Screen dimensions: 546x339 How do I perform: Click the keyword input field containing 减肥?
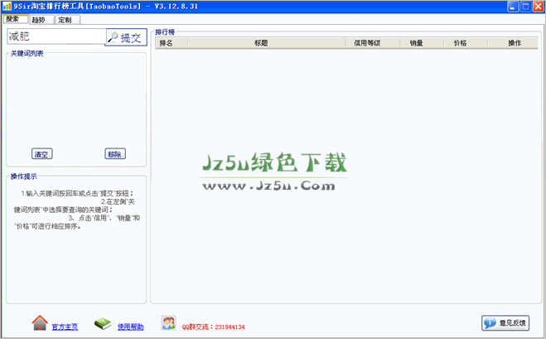pos(56,36)
